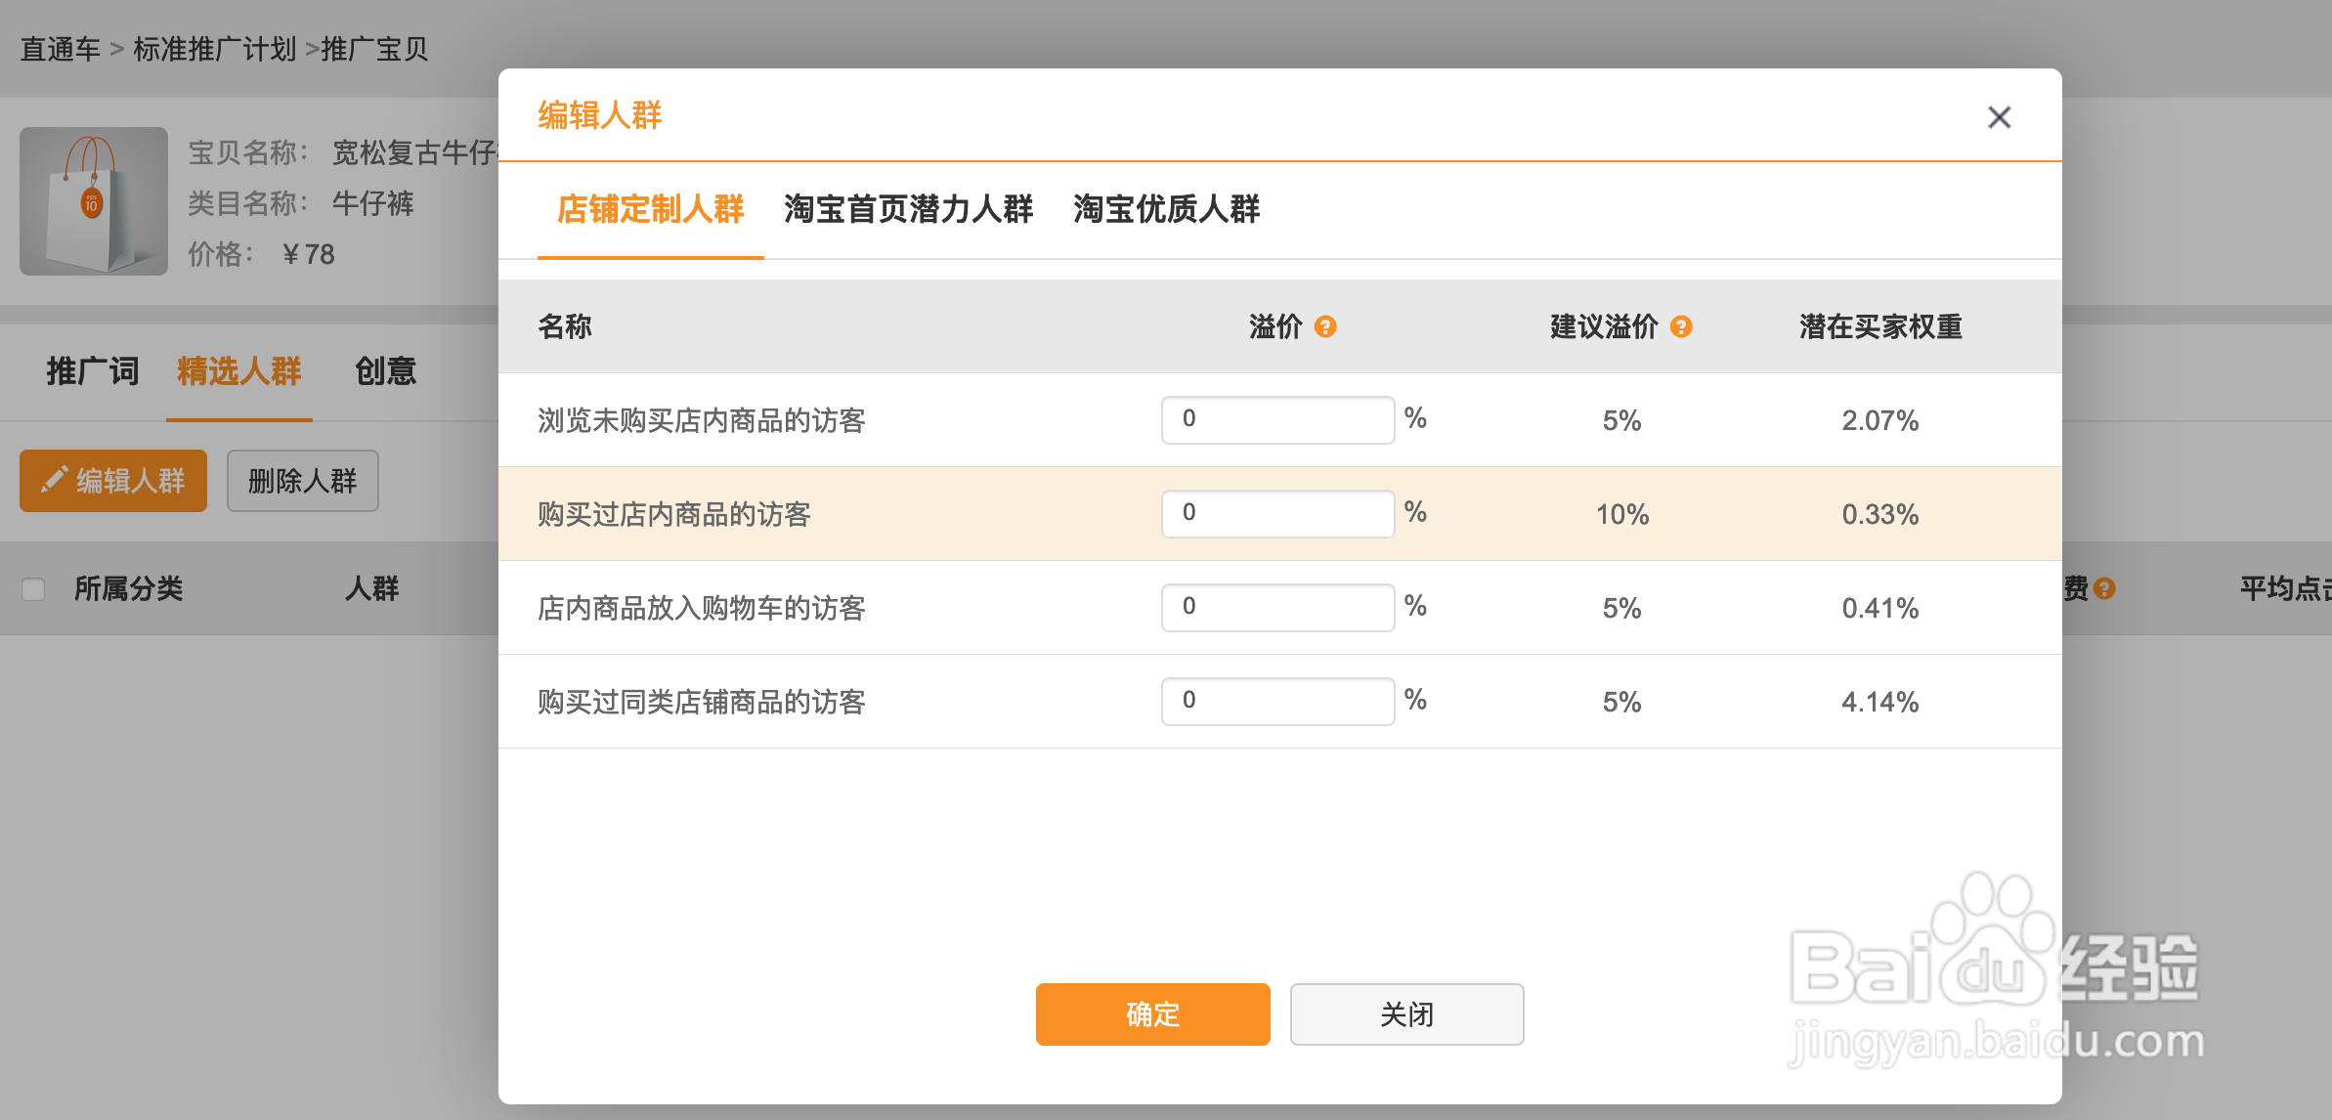Click the help icon next to 溢价 column header
Screen dimensions: 2332x1120
click(1326, 327)
